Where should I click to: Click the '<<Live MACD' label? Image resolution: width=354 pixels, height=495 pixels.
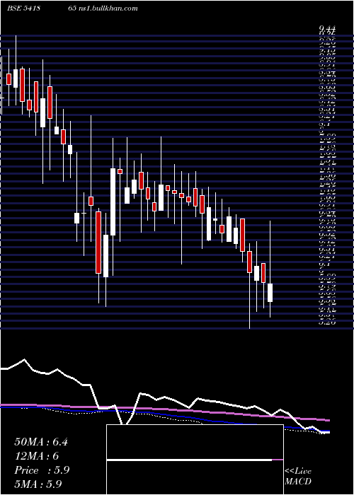point(298,477)
